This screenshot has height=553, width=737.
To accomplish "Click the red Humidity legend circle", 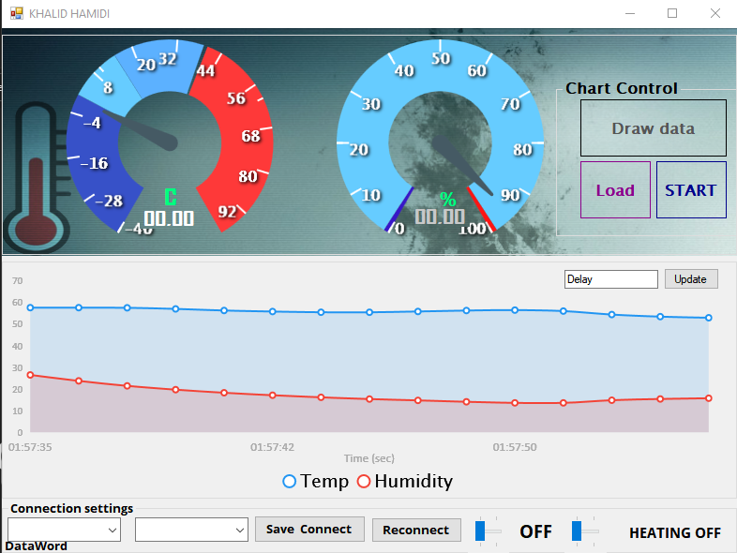I will click(363, 482).
